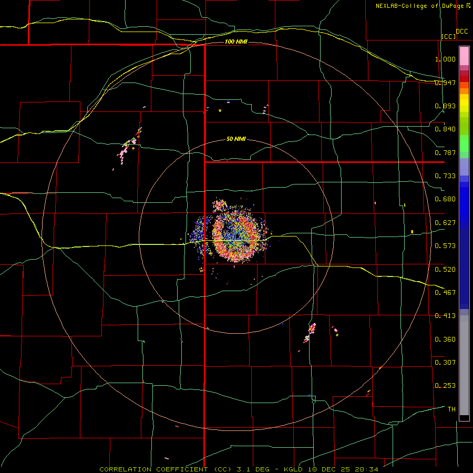The width and height of the screenshot is (473, 473).
Task: Click the TH label on the color scale
Action: 451,409
